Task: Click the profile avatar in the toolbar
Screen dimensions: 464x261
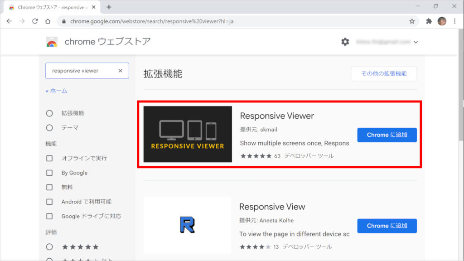Action: pos(441,21)
